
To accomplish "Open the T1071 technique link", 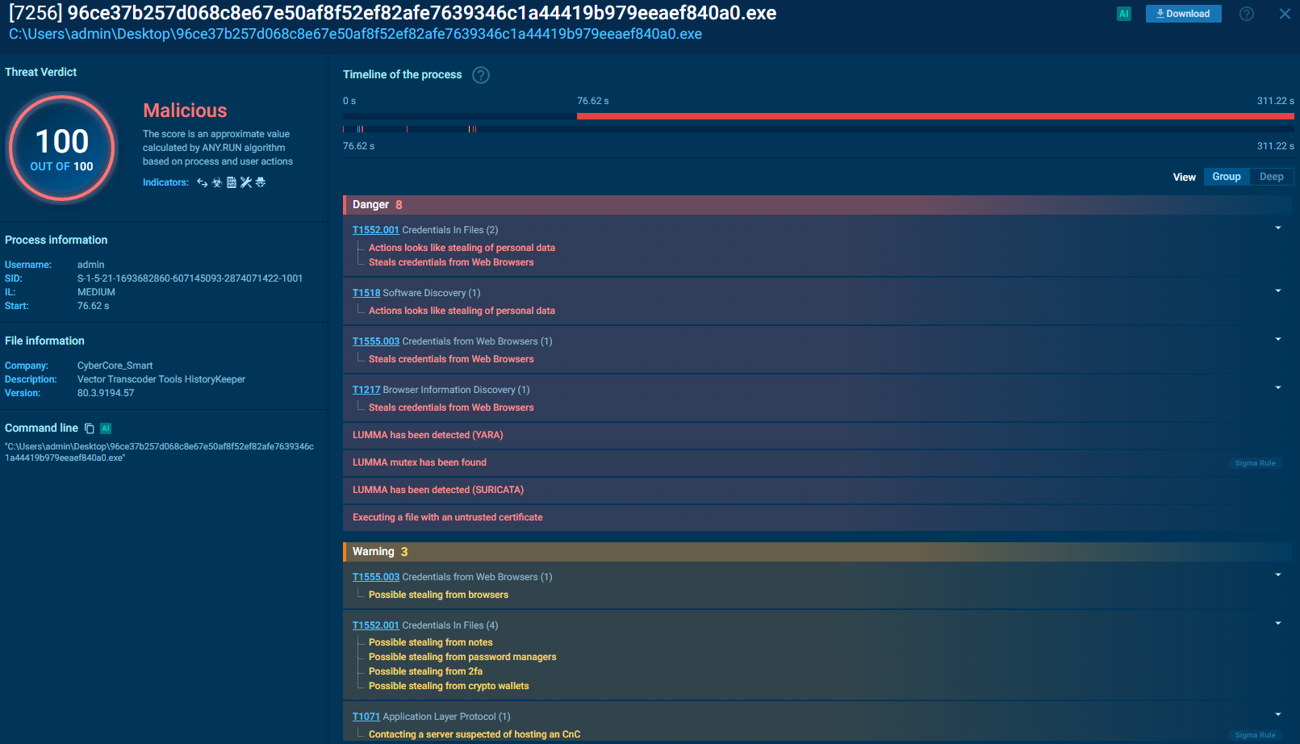I will pos(366,717).
